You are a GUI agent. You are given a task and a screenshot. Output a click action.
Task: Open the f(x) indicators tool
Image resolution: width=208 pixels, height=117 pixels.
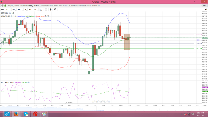(30, 10)
